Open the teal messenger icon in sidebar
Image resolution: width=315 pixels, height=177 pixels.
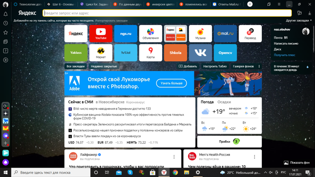[6, 153]
